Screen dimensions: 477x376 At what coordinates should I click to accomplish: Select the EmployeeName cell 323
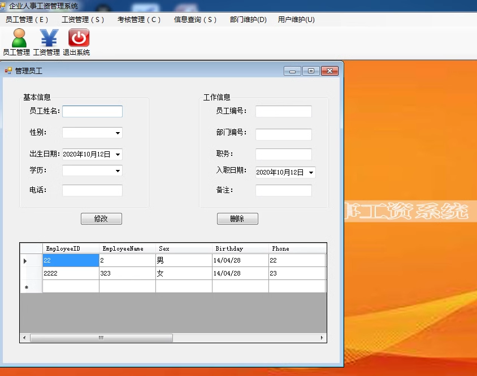click(128, 273)
